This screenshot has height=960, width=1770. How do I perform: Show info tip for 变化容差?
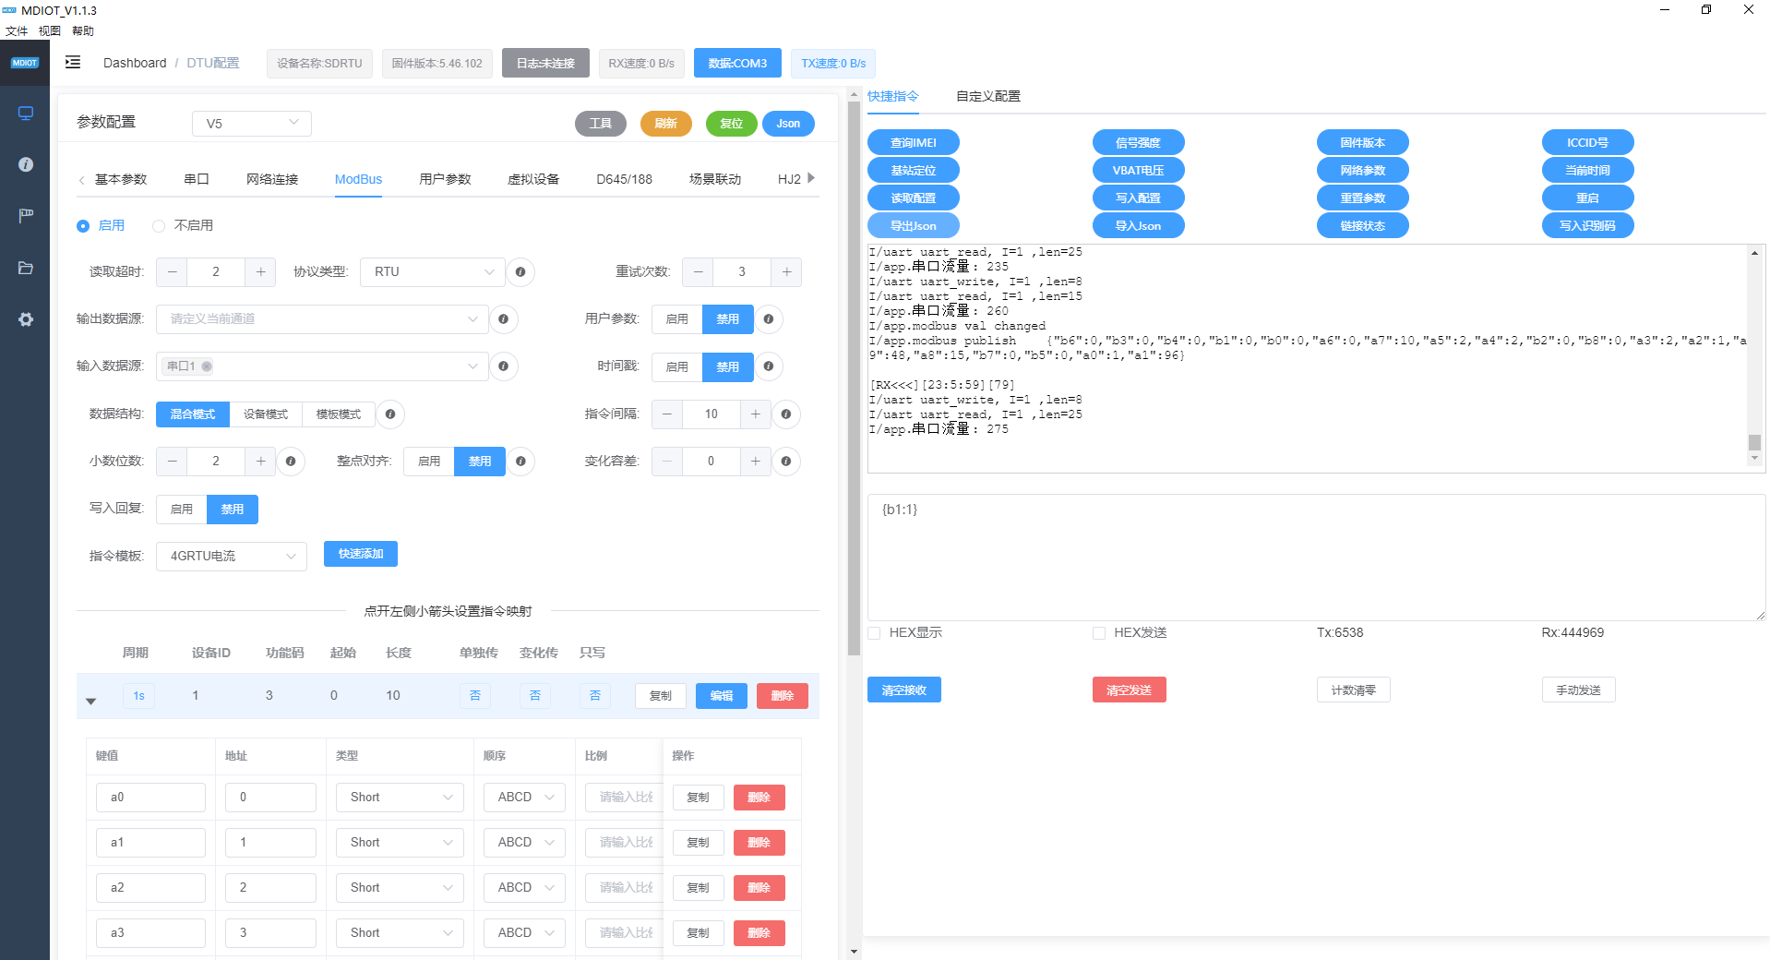click(x=786, y=462)
